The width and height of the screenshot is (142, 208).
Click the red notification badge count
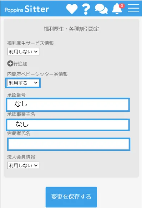tap(122, 6)
